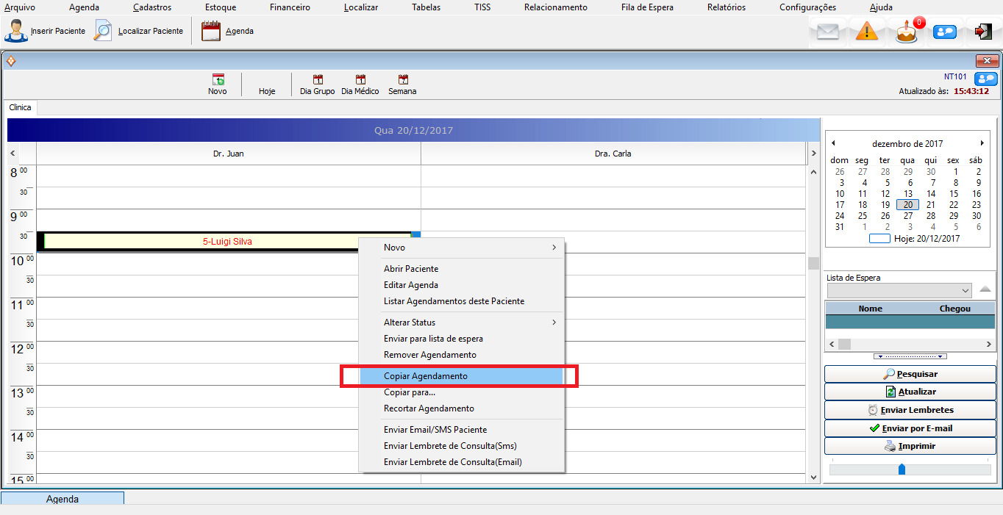
Task: Open the Lista de Espera dropdown
Action: (x=965, y=291)
